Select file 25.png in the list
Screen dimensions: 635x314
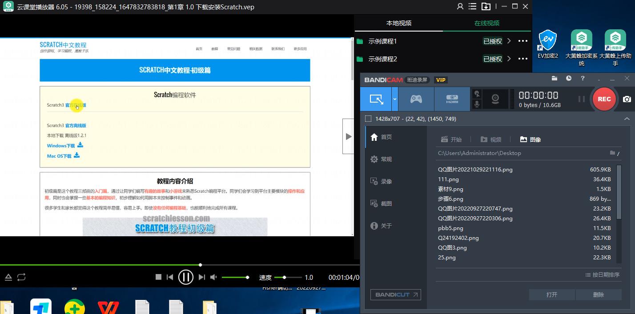point(525,257)
